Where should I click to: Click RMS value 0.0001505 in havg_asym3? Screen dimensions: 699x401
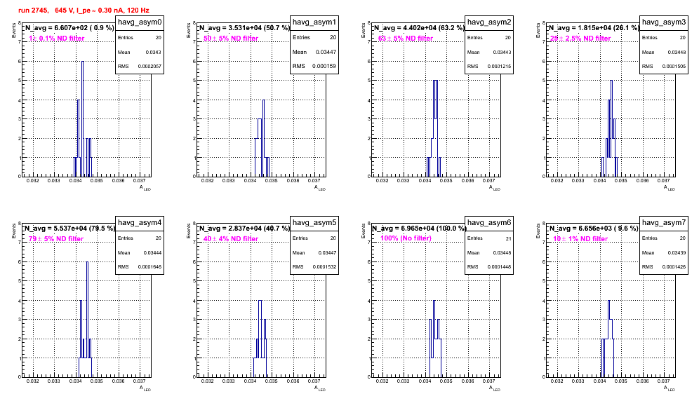pyautogui.click(x=674, y=67)
